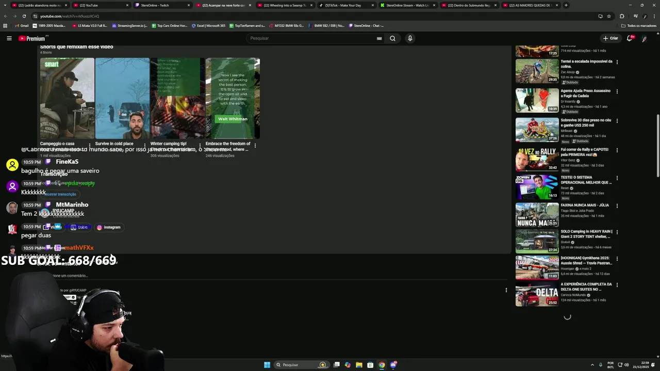The height and width of the screenshot is (371, 660).
Task: Switch to 'Ladrão abandona moto' browser tab
Action: point(39,5)
